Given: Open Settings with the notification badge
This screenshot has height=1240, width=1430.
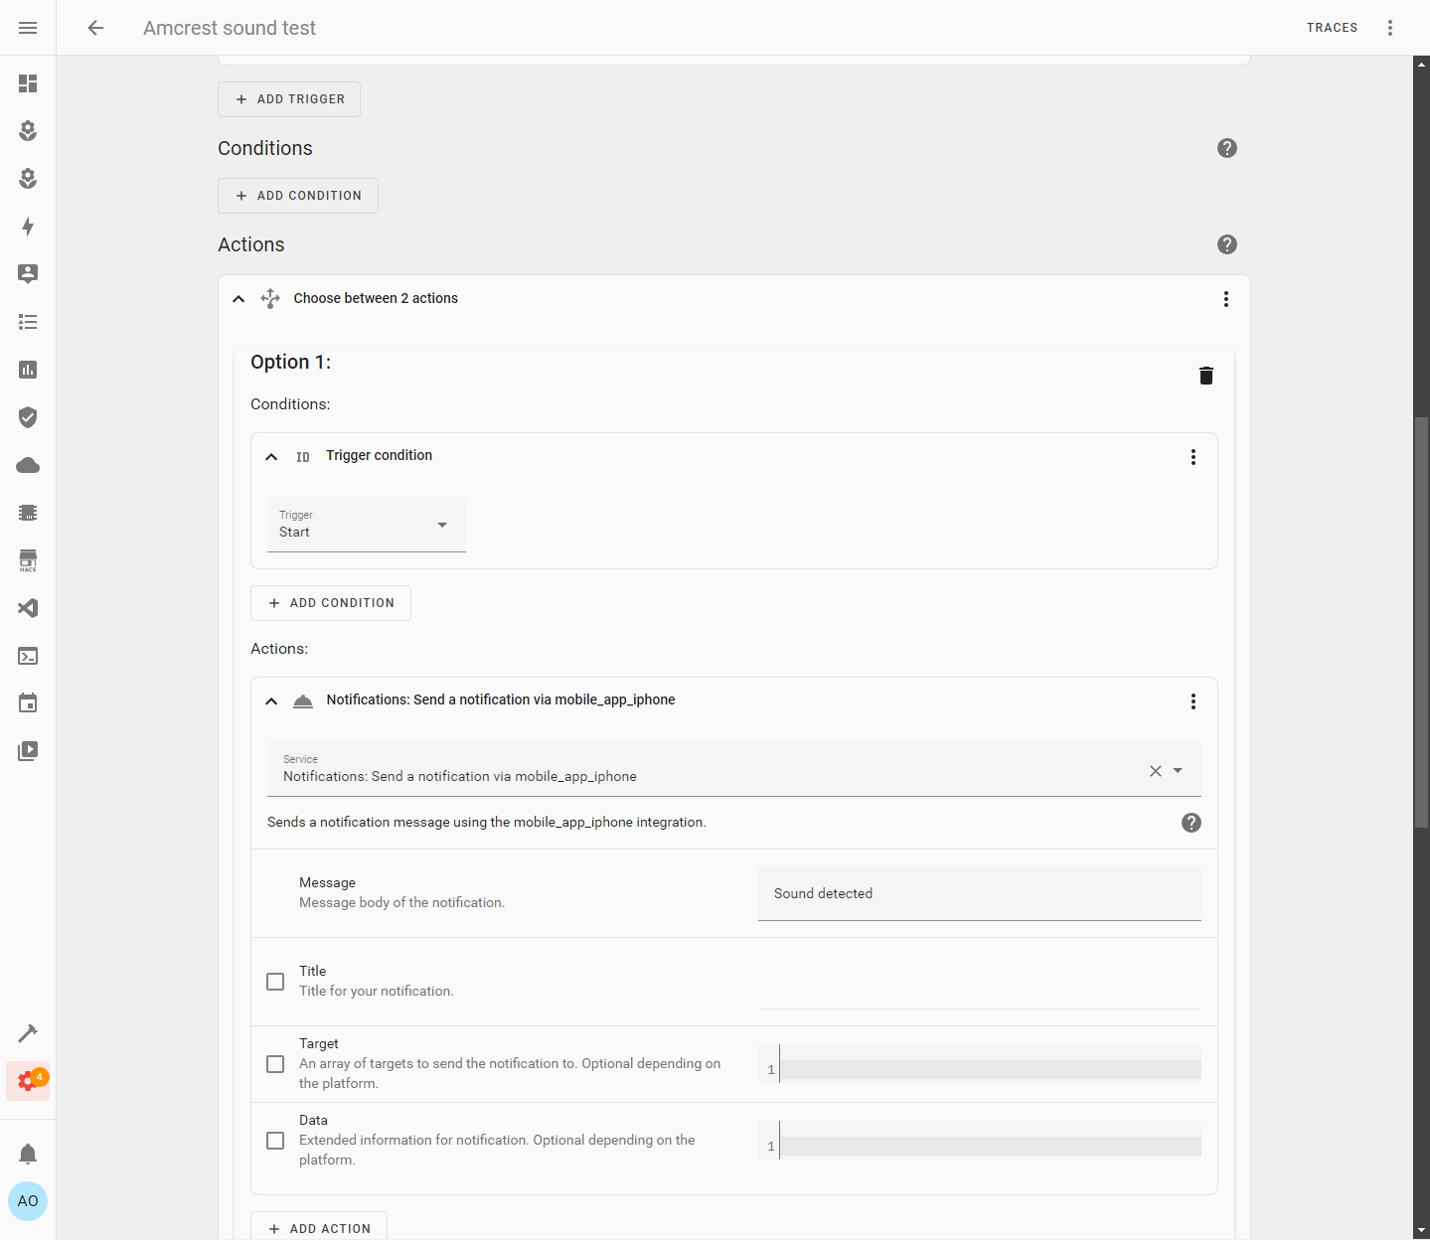Looking at the screenshot, I should pyautogui.click(x=27, y=1081).
